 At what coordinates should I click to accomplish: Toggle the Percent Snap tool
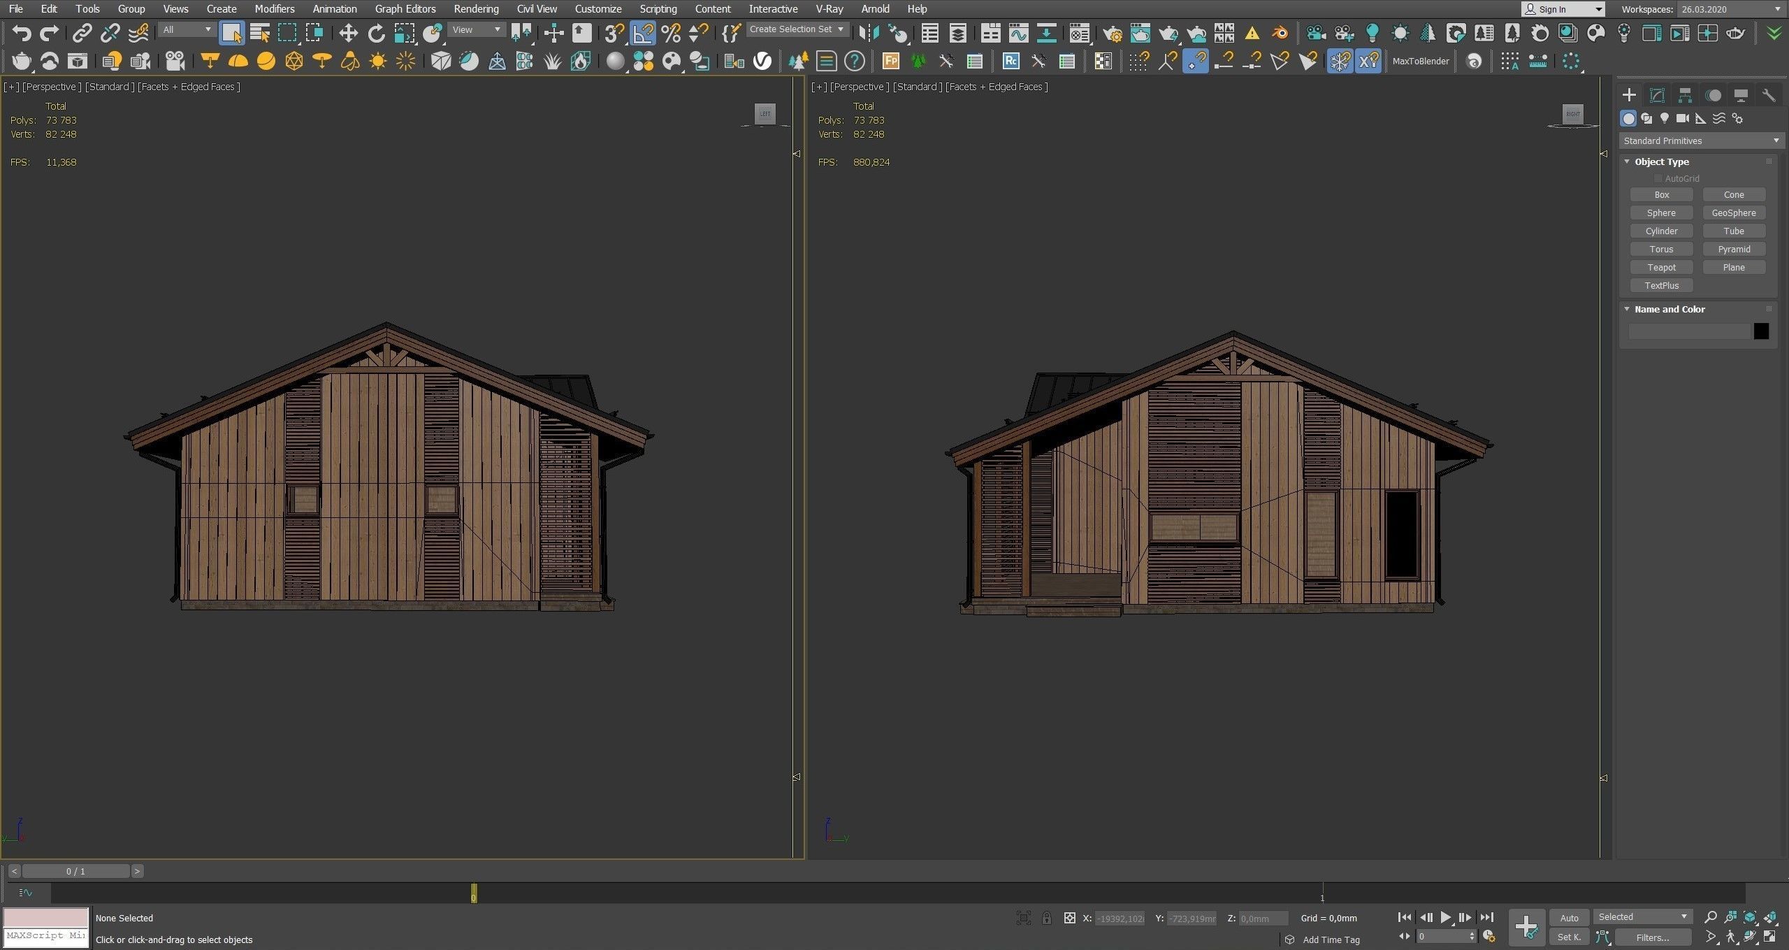(671, 33)
